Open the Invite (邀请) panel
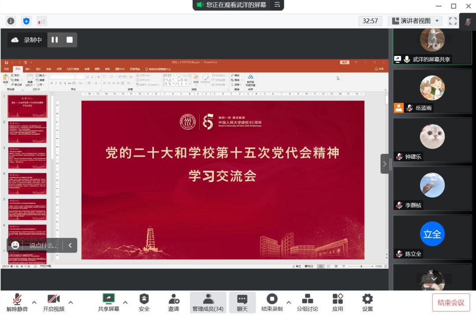The width and height of the screenshot is (476, 315). click(174, 302)
